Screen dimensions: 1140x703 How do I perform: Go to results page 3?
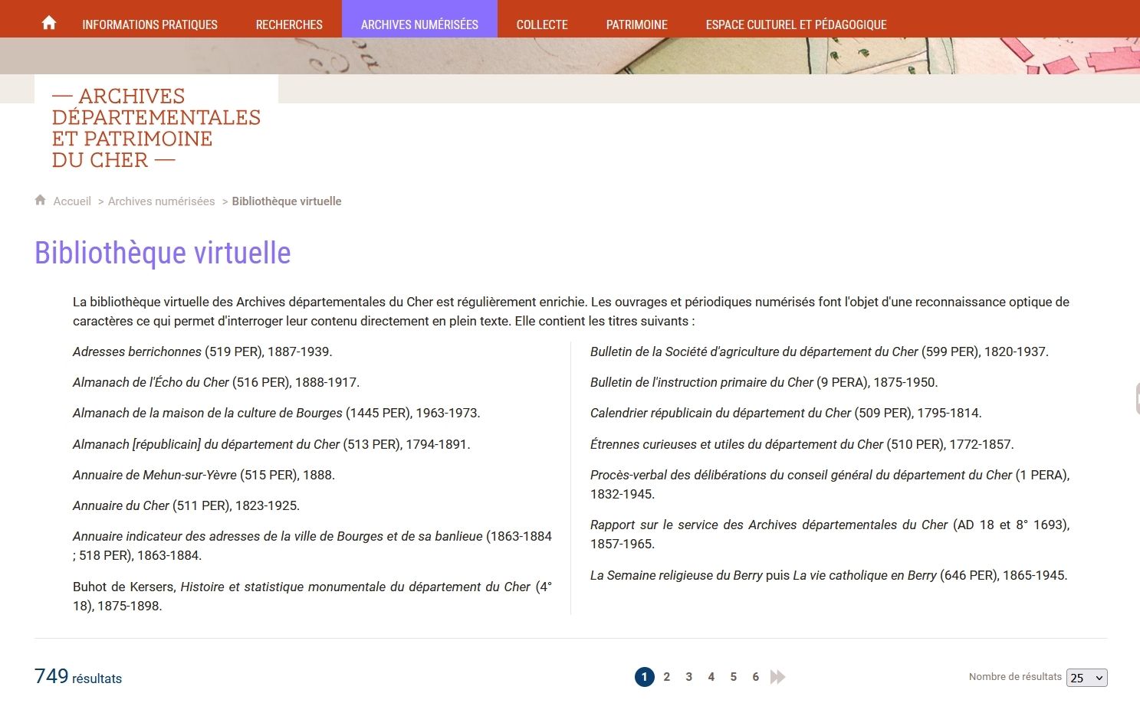pos(688,677)
